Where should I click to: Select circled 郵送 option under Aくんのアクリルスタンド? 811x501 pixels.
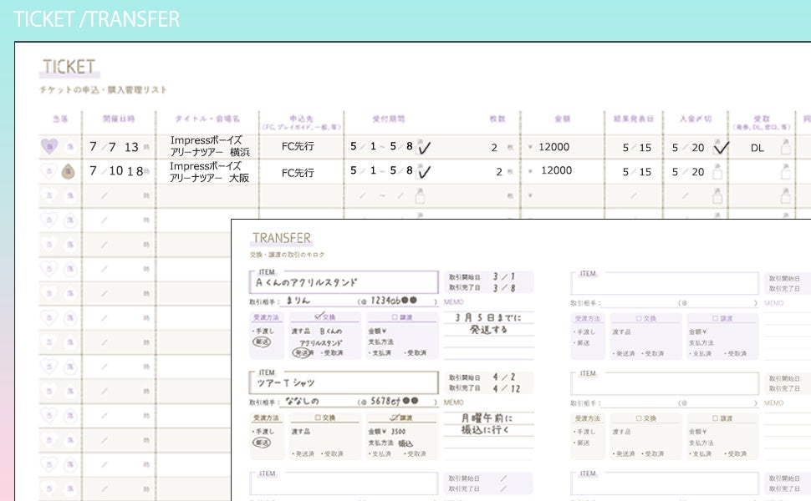point(261,342)
